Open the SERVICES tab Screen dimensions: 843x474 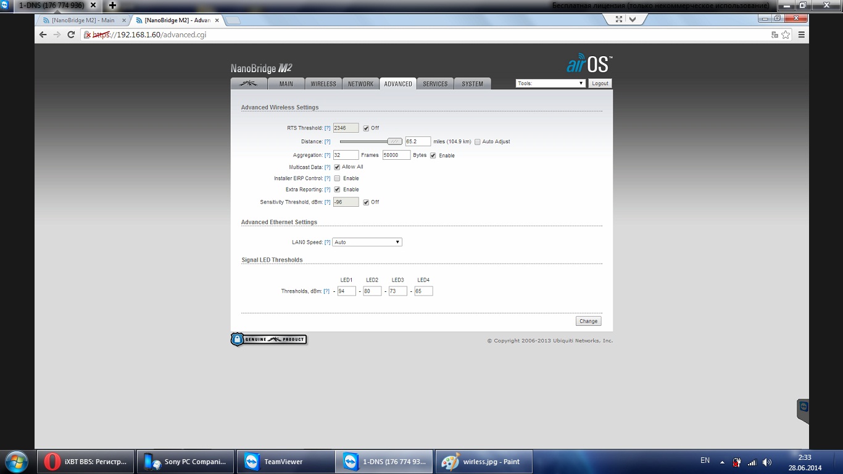[x=435, y=84]
